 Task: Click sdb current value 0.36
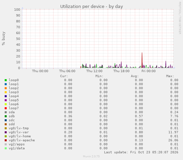(x=68, y=116)
